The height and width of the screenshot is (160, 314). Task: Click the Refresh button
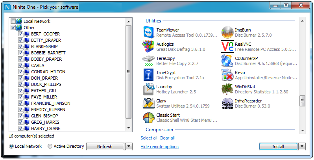105,146
